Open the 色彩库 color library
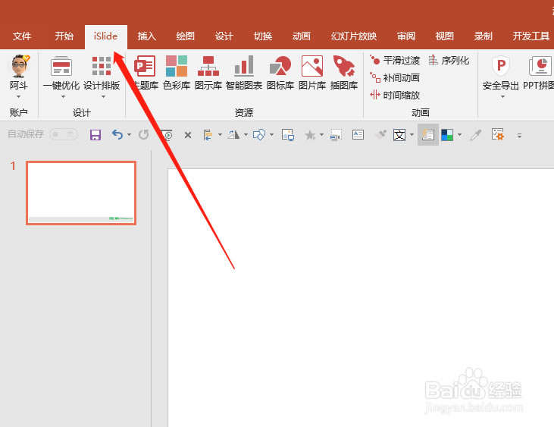Viewport: 554px width, 427px height. click(x=177, y=73)
